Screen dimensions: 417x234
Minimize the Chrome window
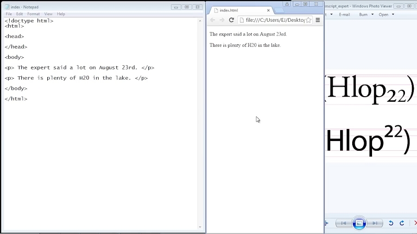(x=297, y=4)
